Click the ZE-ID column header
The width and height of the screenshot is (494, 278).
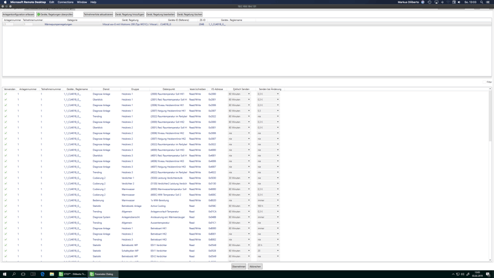click(x=202, y=20)
